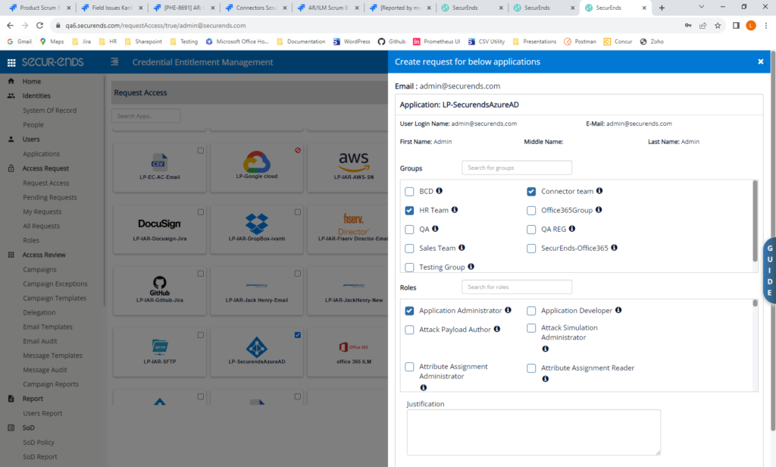This screenshot has height=467, width=776.
Task: Click the Groups list scrollbar
Action: coord(755,221)
